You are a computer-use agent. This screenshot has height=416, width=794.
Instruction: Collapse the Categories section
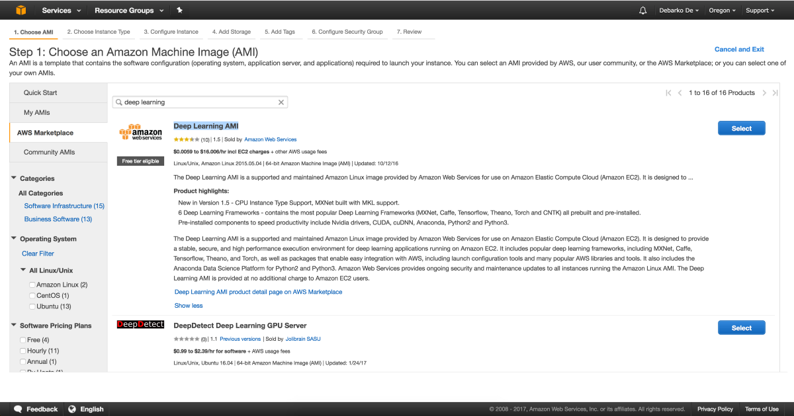(14, 178)
